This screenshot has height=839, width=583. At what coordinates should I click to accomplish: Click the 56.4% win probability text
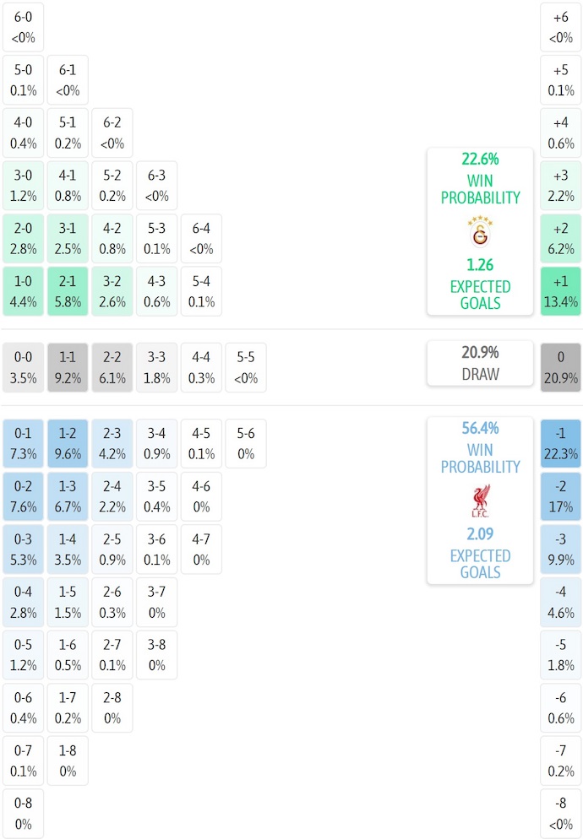480,428
